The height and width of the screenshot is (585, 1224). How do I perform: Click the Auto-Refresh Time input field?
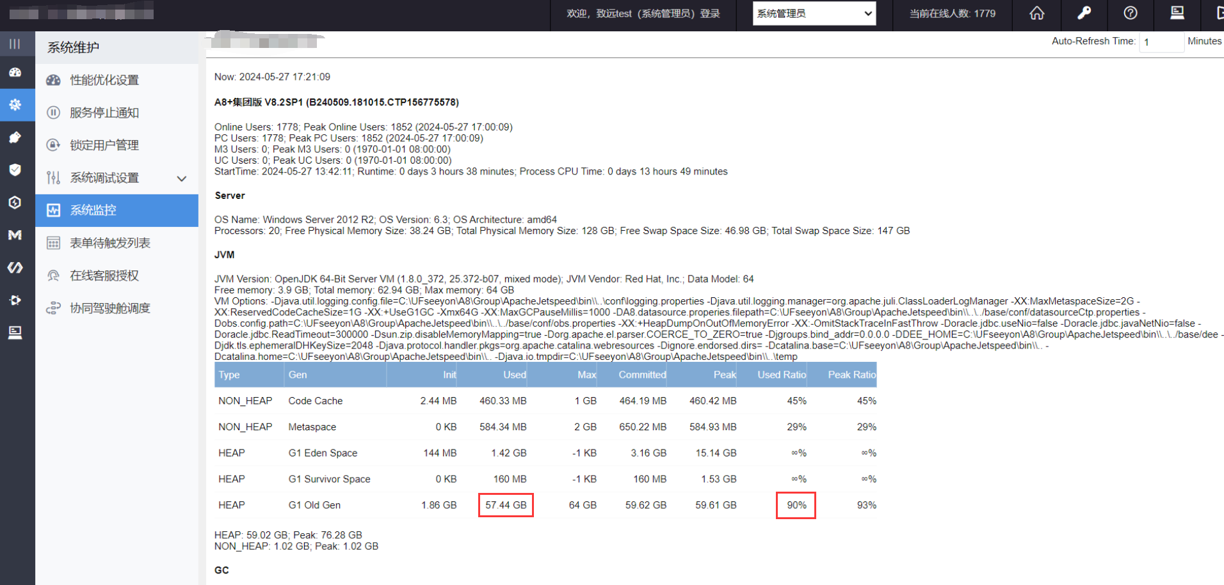pos(1161,42)
